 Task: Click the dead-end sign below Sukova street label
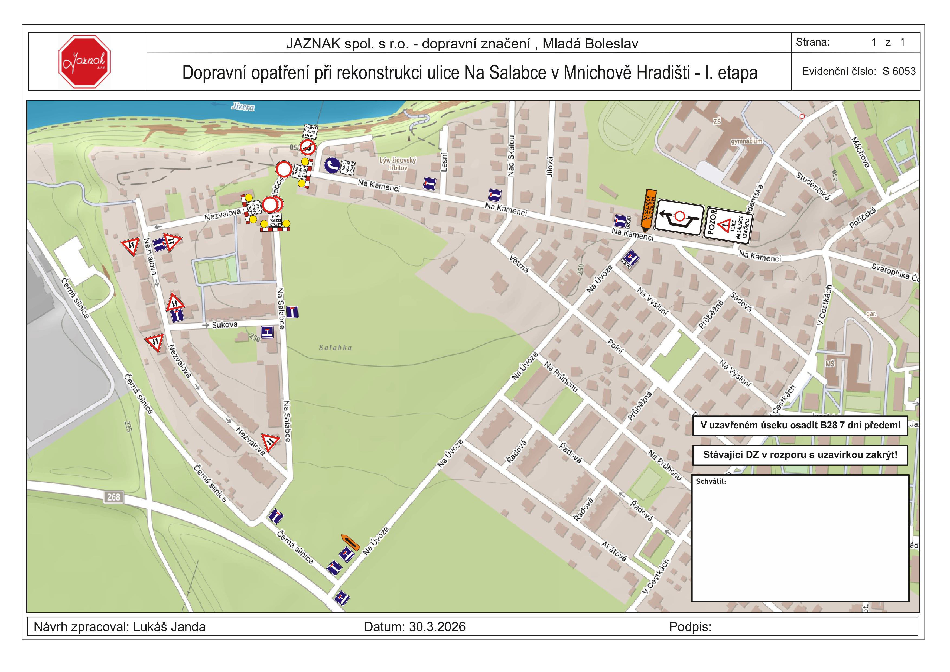[x=267, y=332]
